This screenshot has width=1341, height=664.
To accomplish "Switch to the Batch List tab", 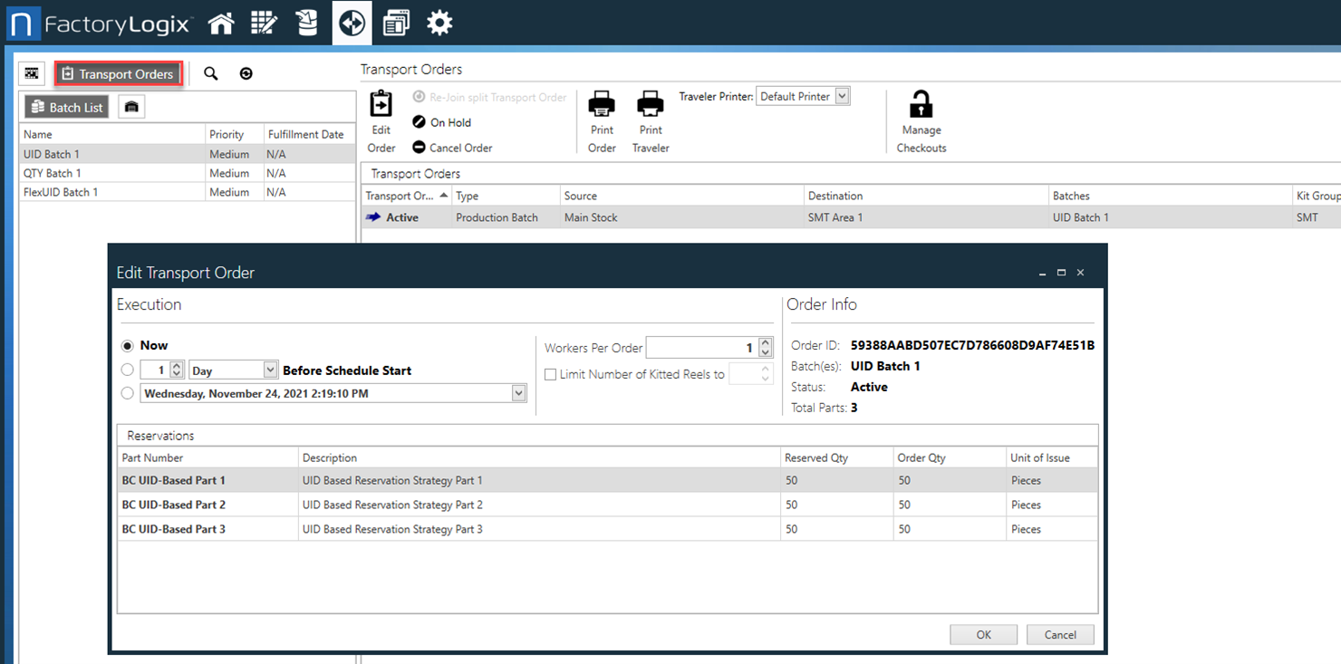I will pyautogui.click(x=66, y=106).
